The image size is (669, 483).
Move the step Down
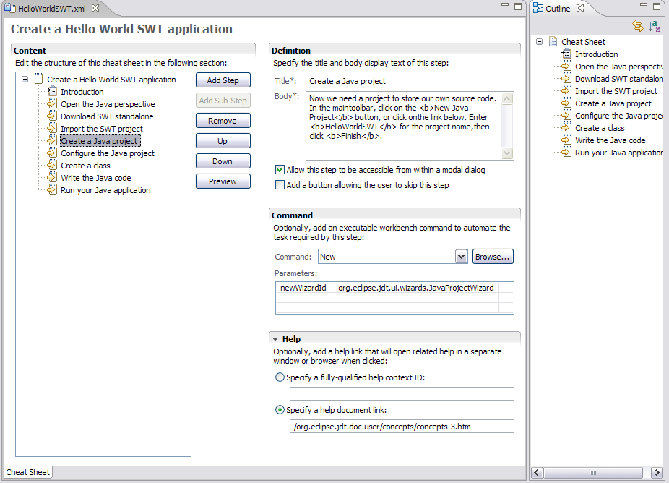click(x=223, y=161)
